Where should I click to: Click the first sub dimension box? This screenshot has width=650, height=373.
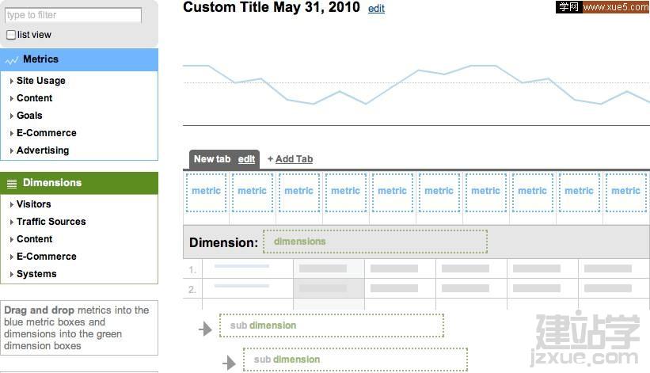[x=331, y=325]
